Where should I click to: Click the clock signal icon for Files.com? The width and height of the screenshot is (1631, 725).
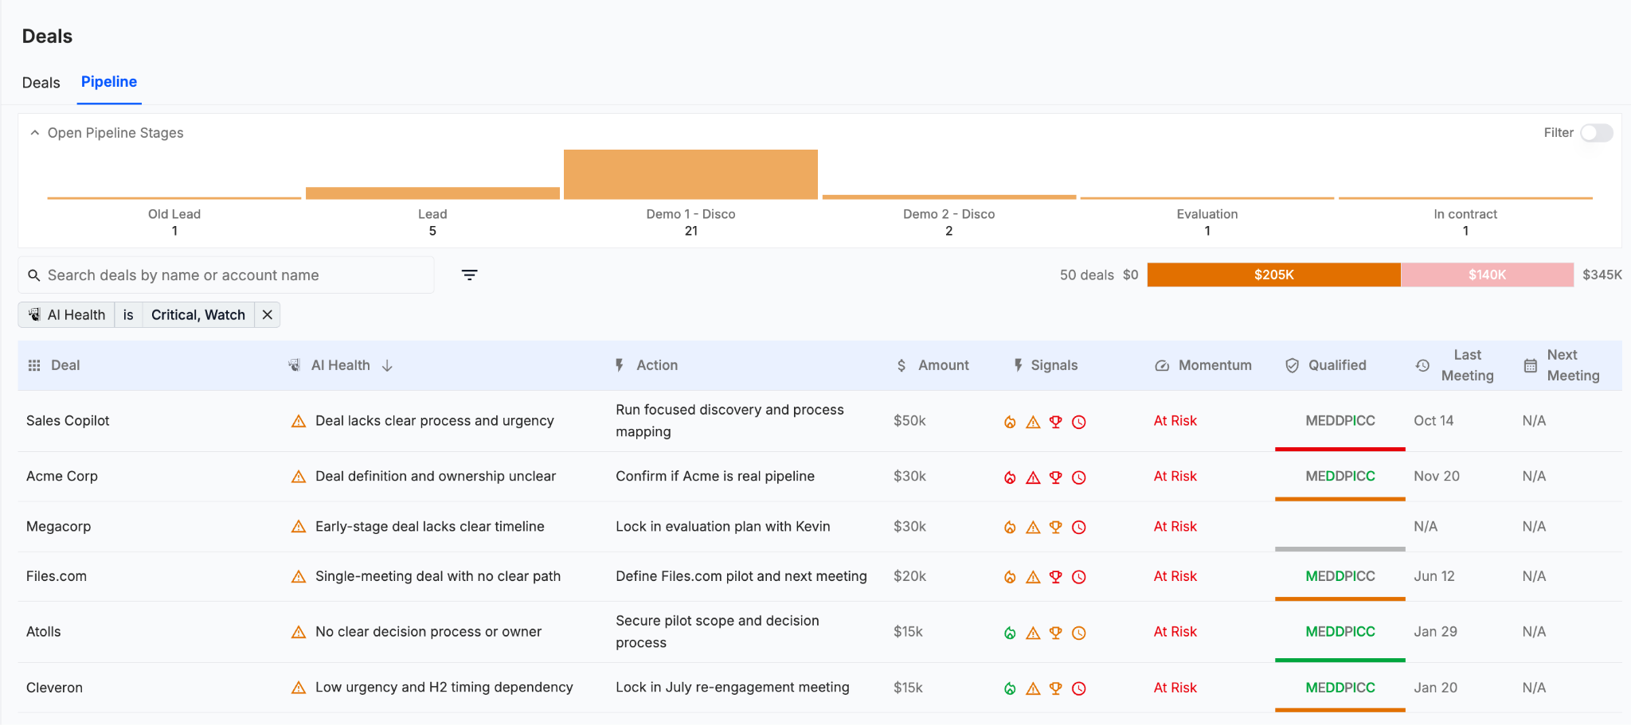[x=1079, y=577]
